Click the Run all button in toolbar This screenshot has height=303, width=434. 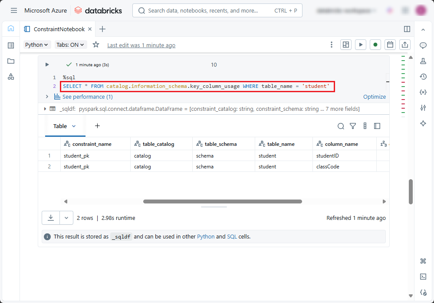(x=360, y=45)
